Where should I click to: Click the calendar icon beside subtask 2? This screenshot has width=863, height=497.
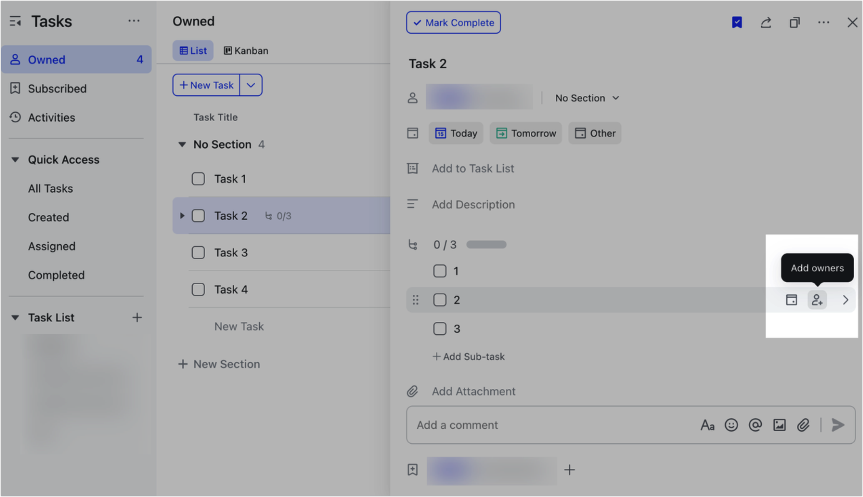click(791, 300)
